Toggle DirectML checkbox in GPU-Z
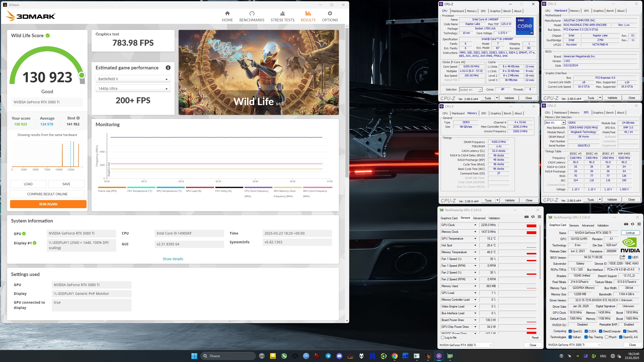Image resolution: width=644 pixels, height=362 pixels. pyautogui.click(x=625, y=331)
